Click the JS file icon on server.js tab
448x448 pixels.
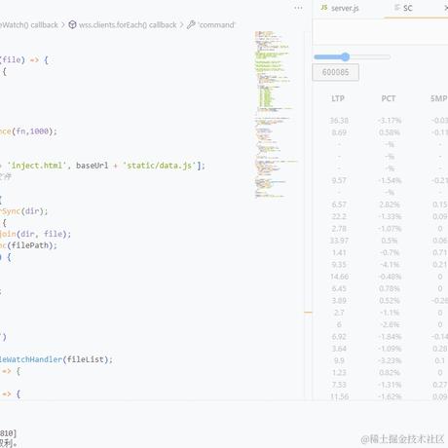323,8
